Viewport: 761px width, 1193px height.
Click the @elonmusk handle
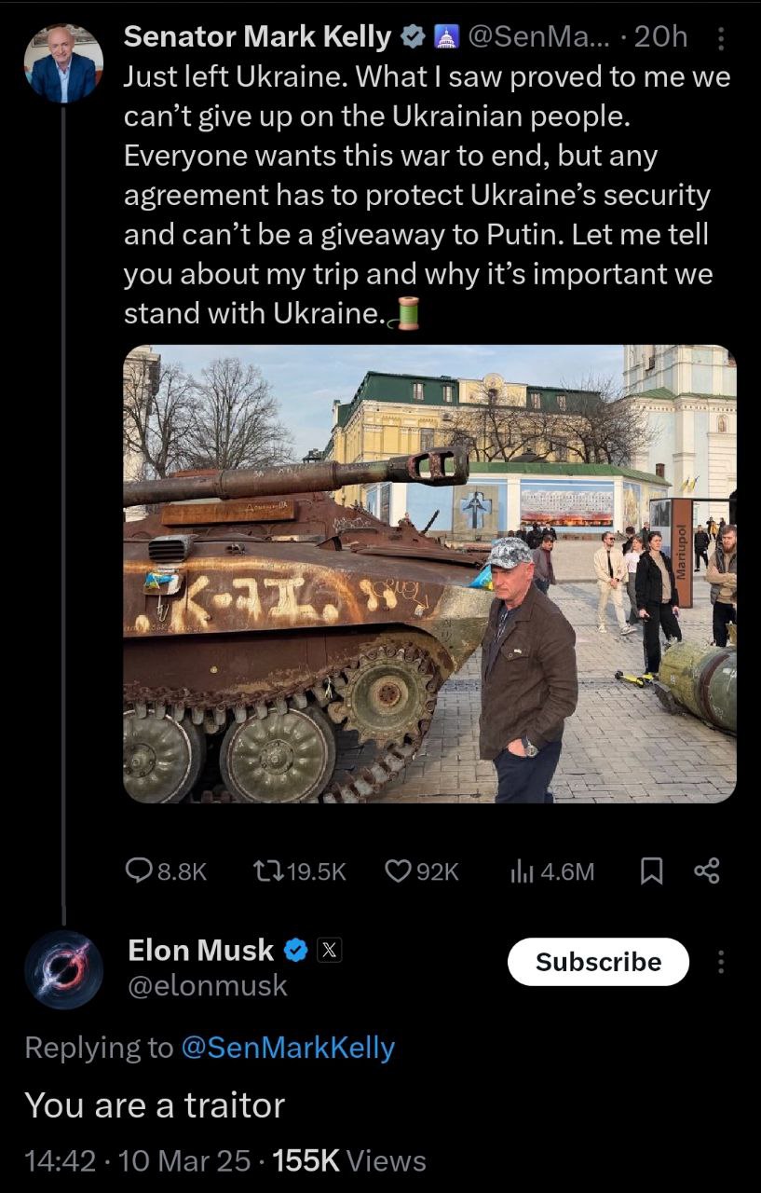[x=207, y=985]
